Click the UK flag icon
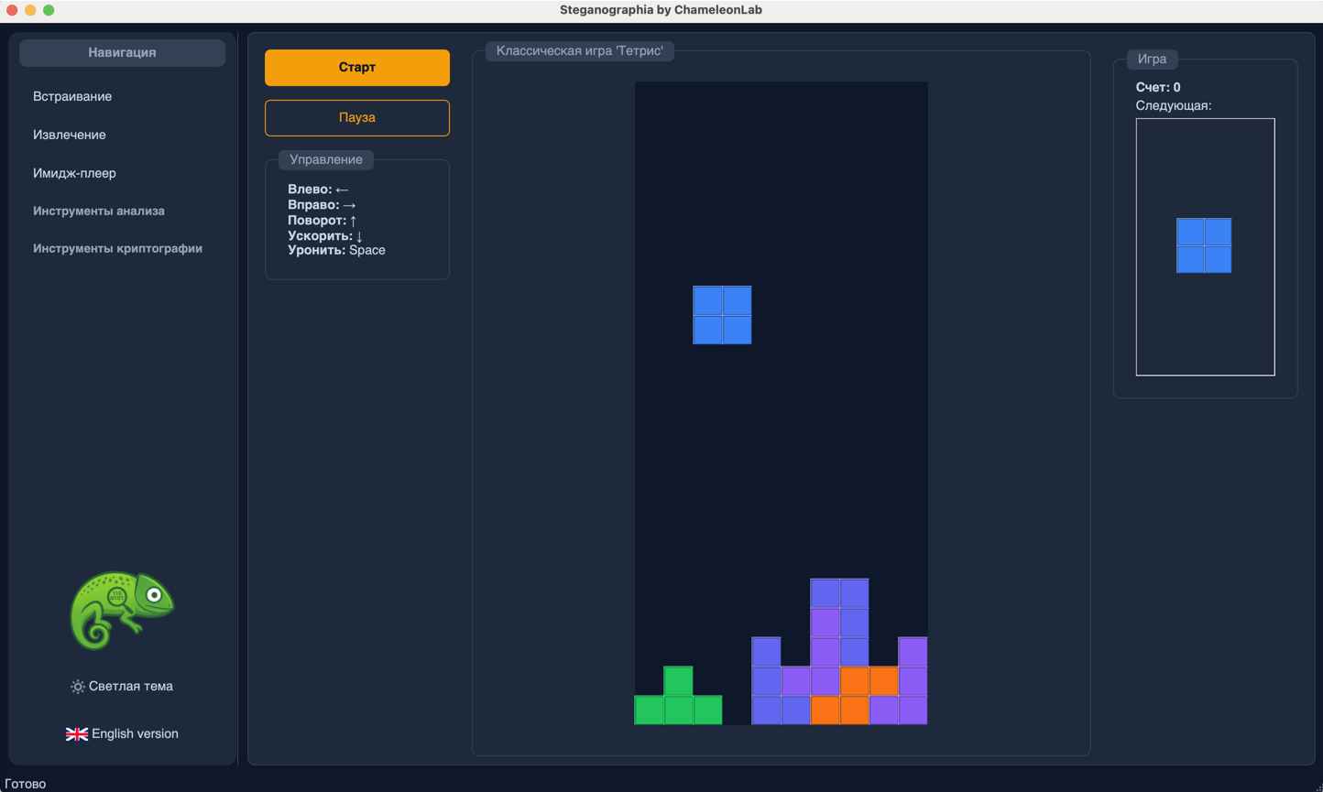 point(77,734)
